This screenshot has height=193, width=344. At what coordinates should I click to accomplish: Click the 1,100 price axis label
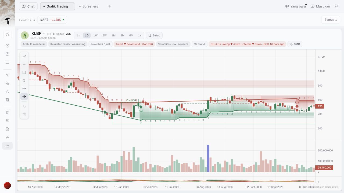(x=321, y=57)
